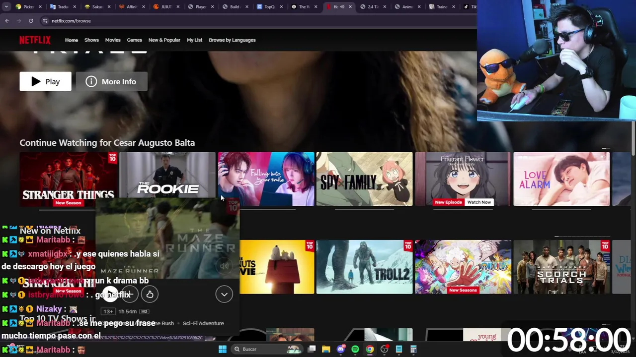636x357 pixels.
Task: Click the Watch Now badge
Action: pyautogui.click(x=479, y=202)
